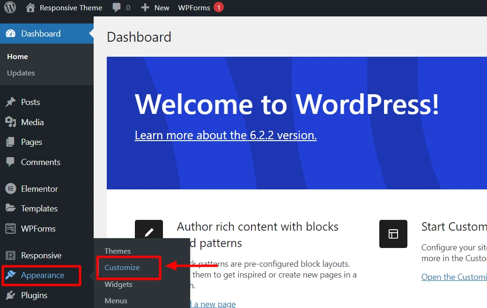This screenshot has height=308, width=487.
Task: Click the Add a new page link
Action: pos(213,304)
